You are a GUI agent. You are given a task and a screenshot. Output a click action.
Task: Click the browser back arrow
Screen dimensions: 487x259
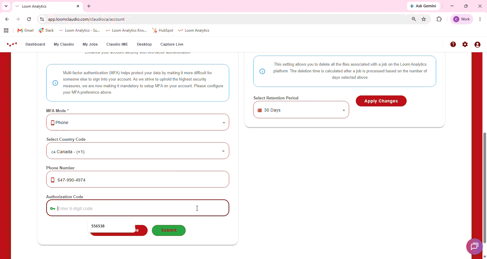coord(7,19)
